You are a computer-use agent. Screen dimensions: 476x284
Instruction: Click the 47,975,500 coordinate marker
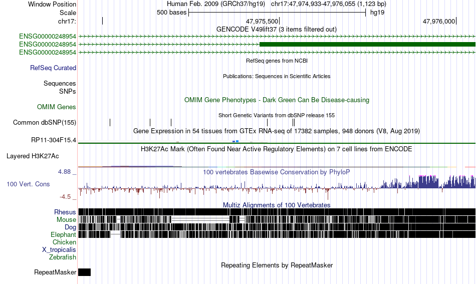(x=262, y=21)
